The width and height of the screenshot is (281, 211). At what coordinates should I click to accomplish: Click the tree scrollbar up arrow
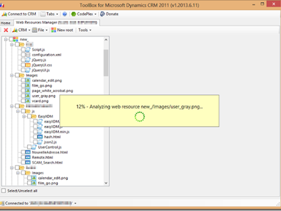(x=106, y=40)
